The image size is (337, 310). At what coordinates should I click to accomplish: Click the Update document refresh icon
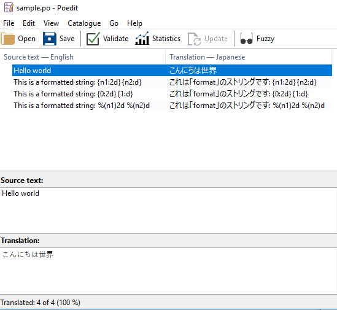pyautogui.click(x=195, y=39)
